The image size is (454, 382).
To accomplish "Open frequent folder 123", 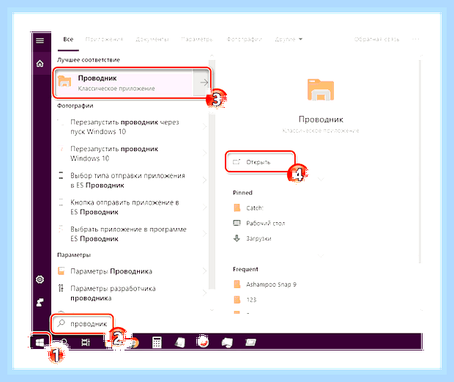I will click(x=251, y=300).
